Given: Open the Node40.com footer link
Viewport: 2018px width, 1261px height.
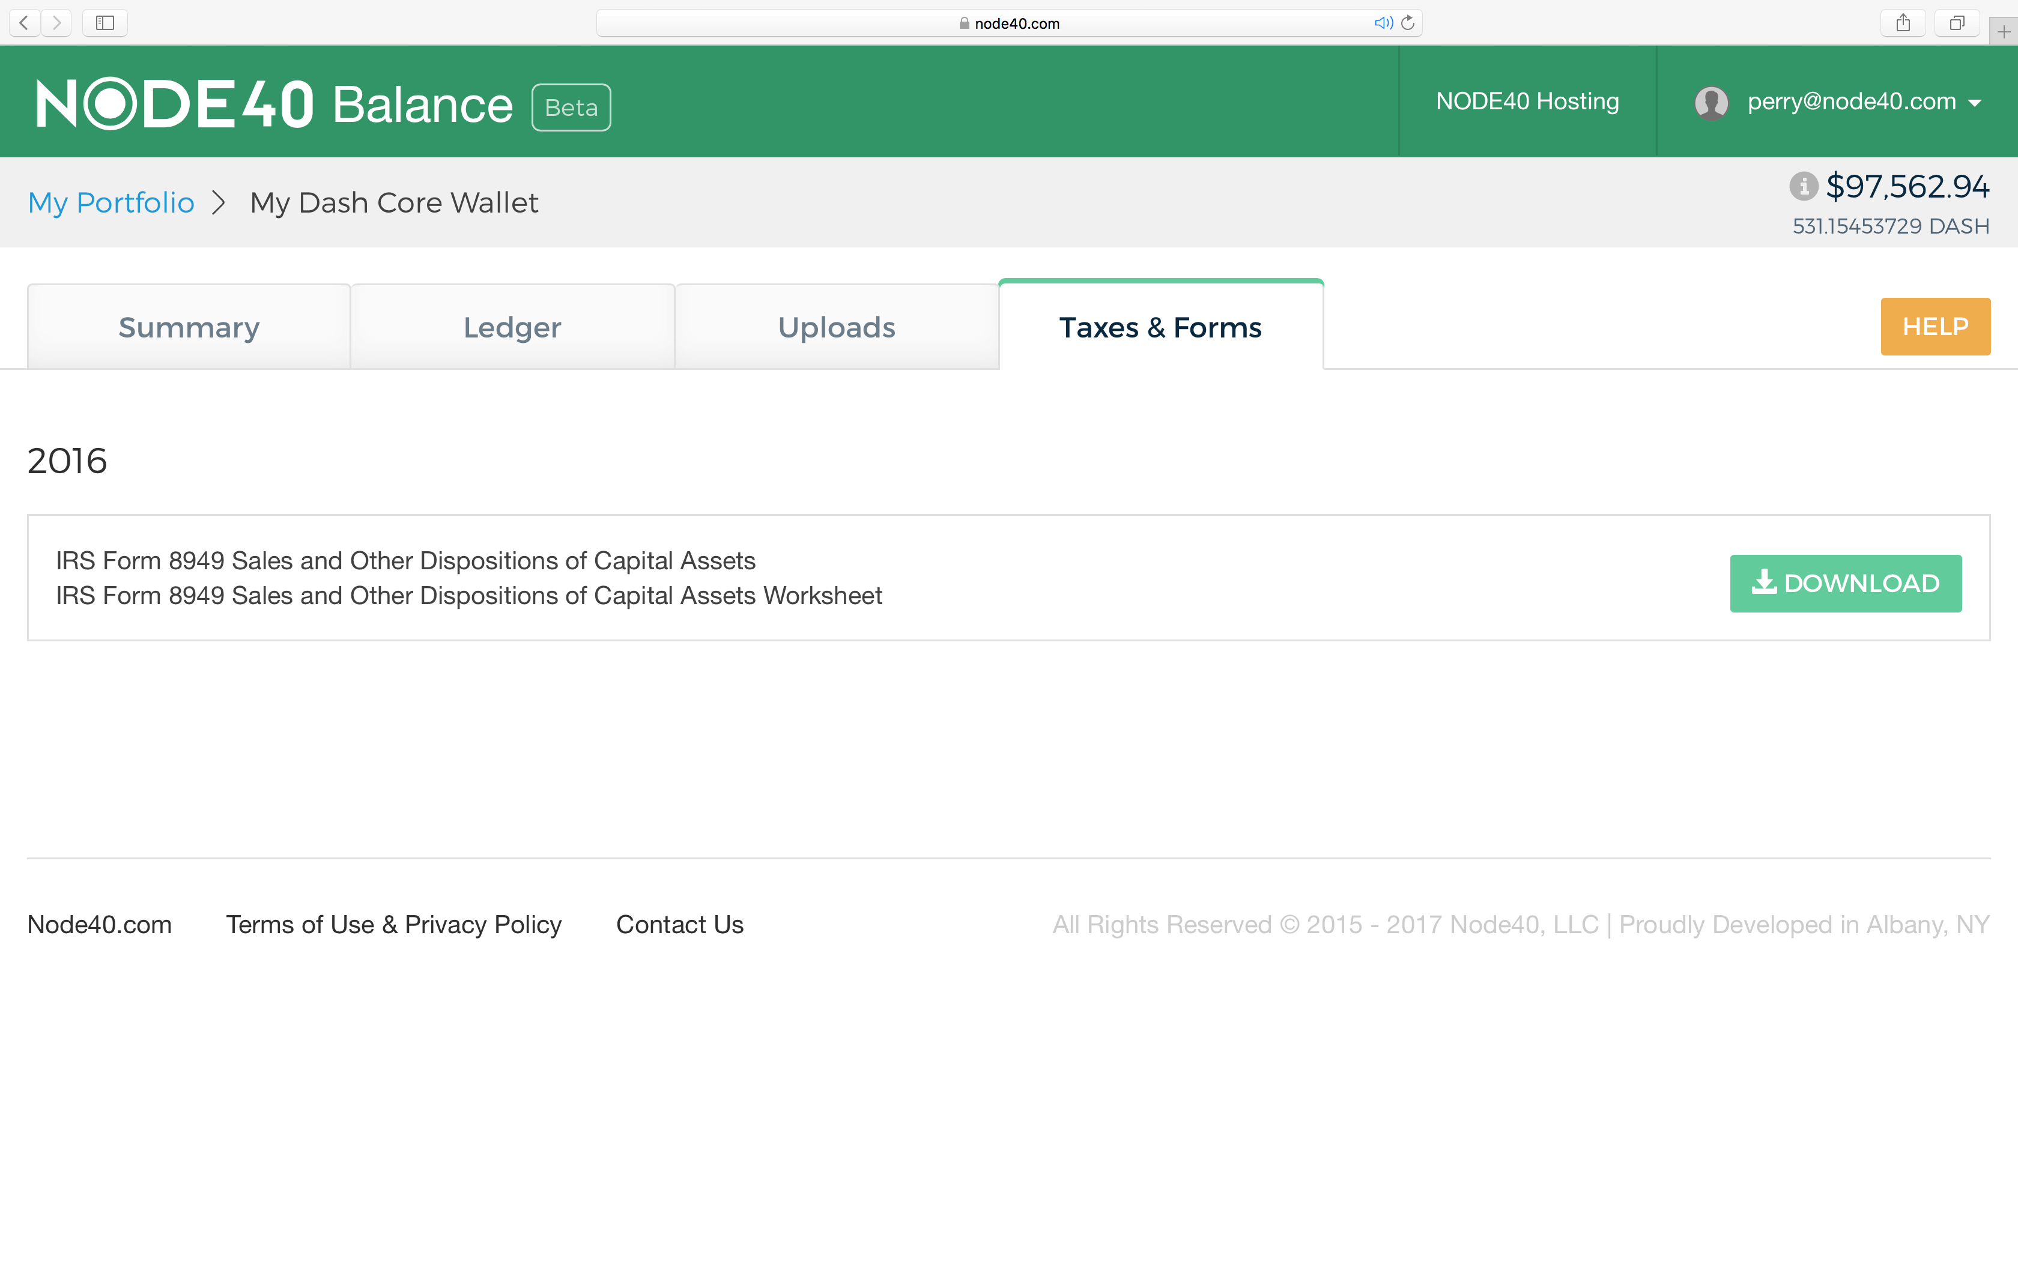Looking at the screenshot, I should pyautogui.click(x=99, y=924).
